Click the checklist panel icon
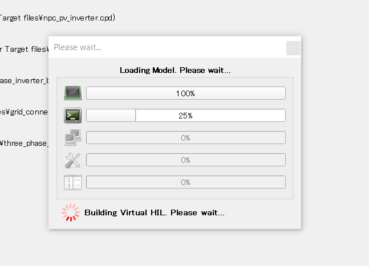 [x=73, y=182]
